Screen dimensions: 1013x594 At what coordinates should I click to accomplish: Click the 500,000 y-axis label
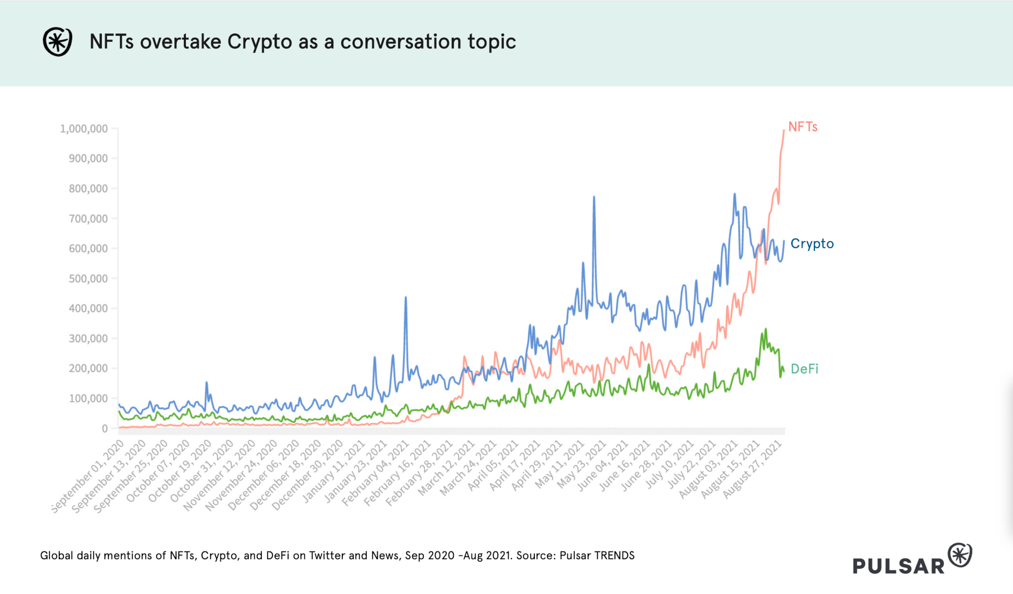[88, 279]
